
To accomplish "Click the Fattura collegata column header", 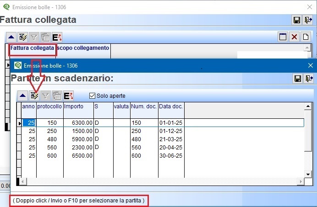I will coord(32,48).
